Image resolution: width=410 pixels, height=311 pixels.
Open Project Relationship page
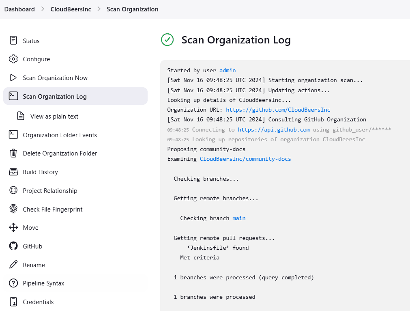pyautogui.click(x=50, y=191)
